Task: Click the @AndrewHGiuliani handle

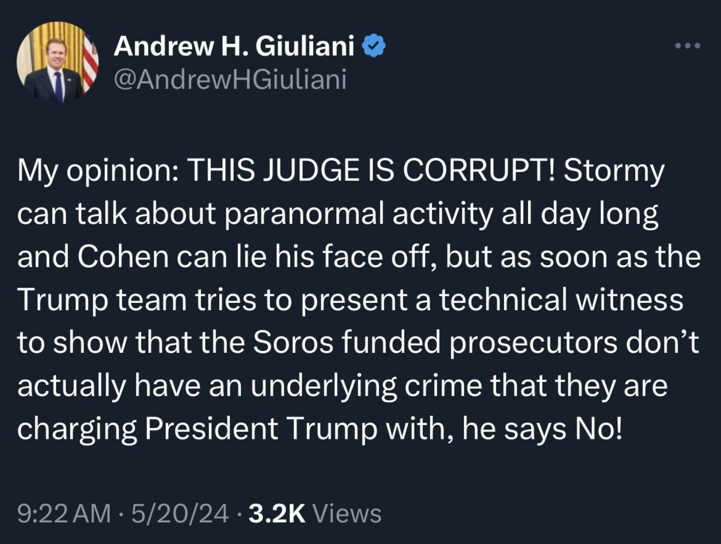Action: 231,79
